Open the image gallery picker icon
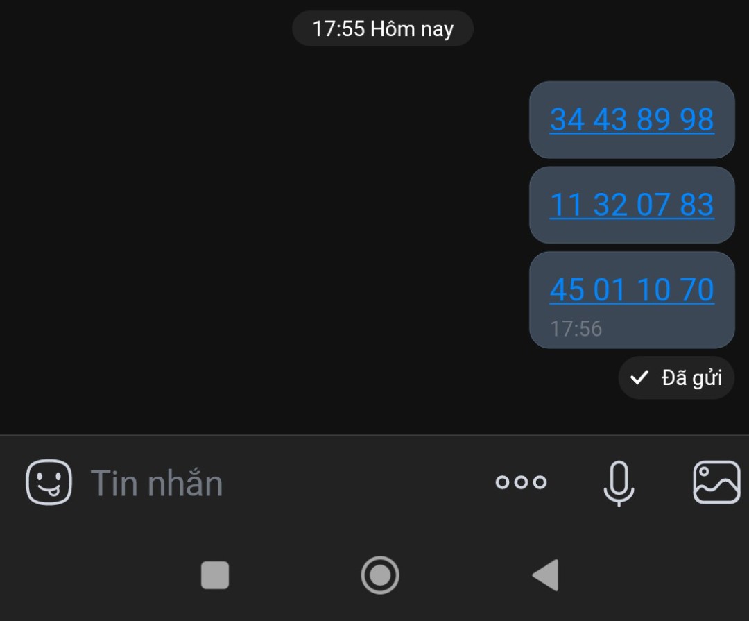 [716, 482]
